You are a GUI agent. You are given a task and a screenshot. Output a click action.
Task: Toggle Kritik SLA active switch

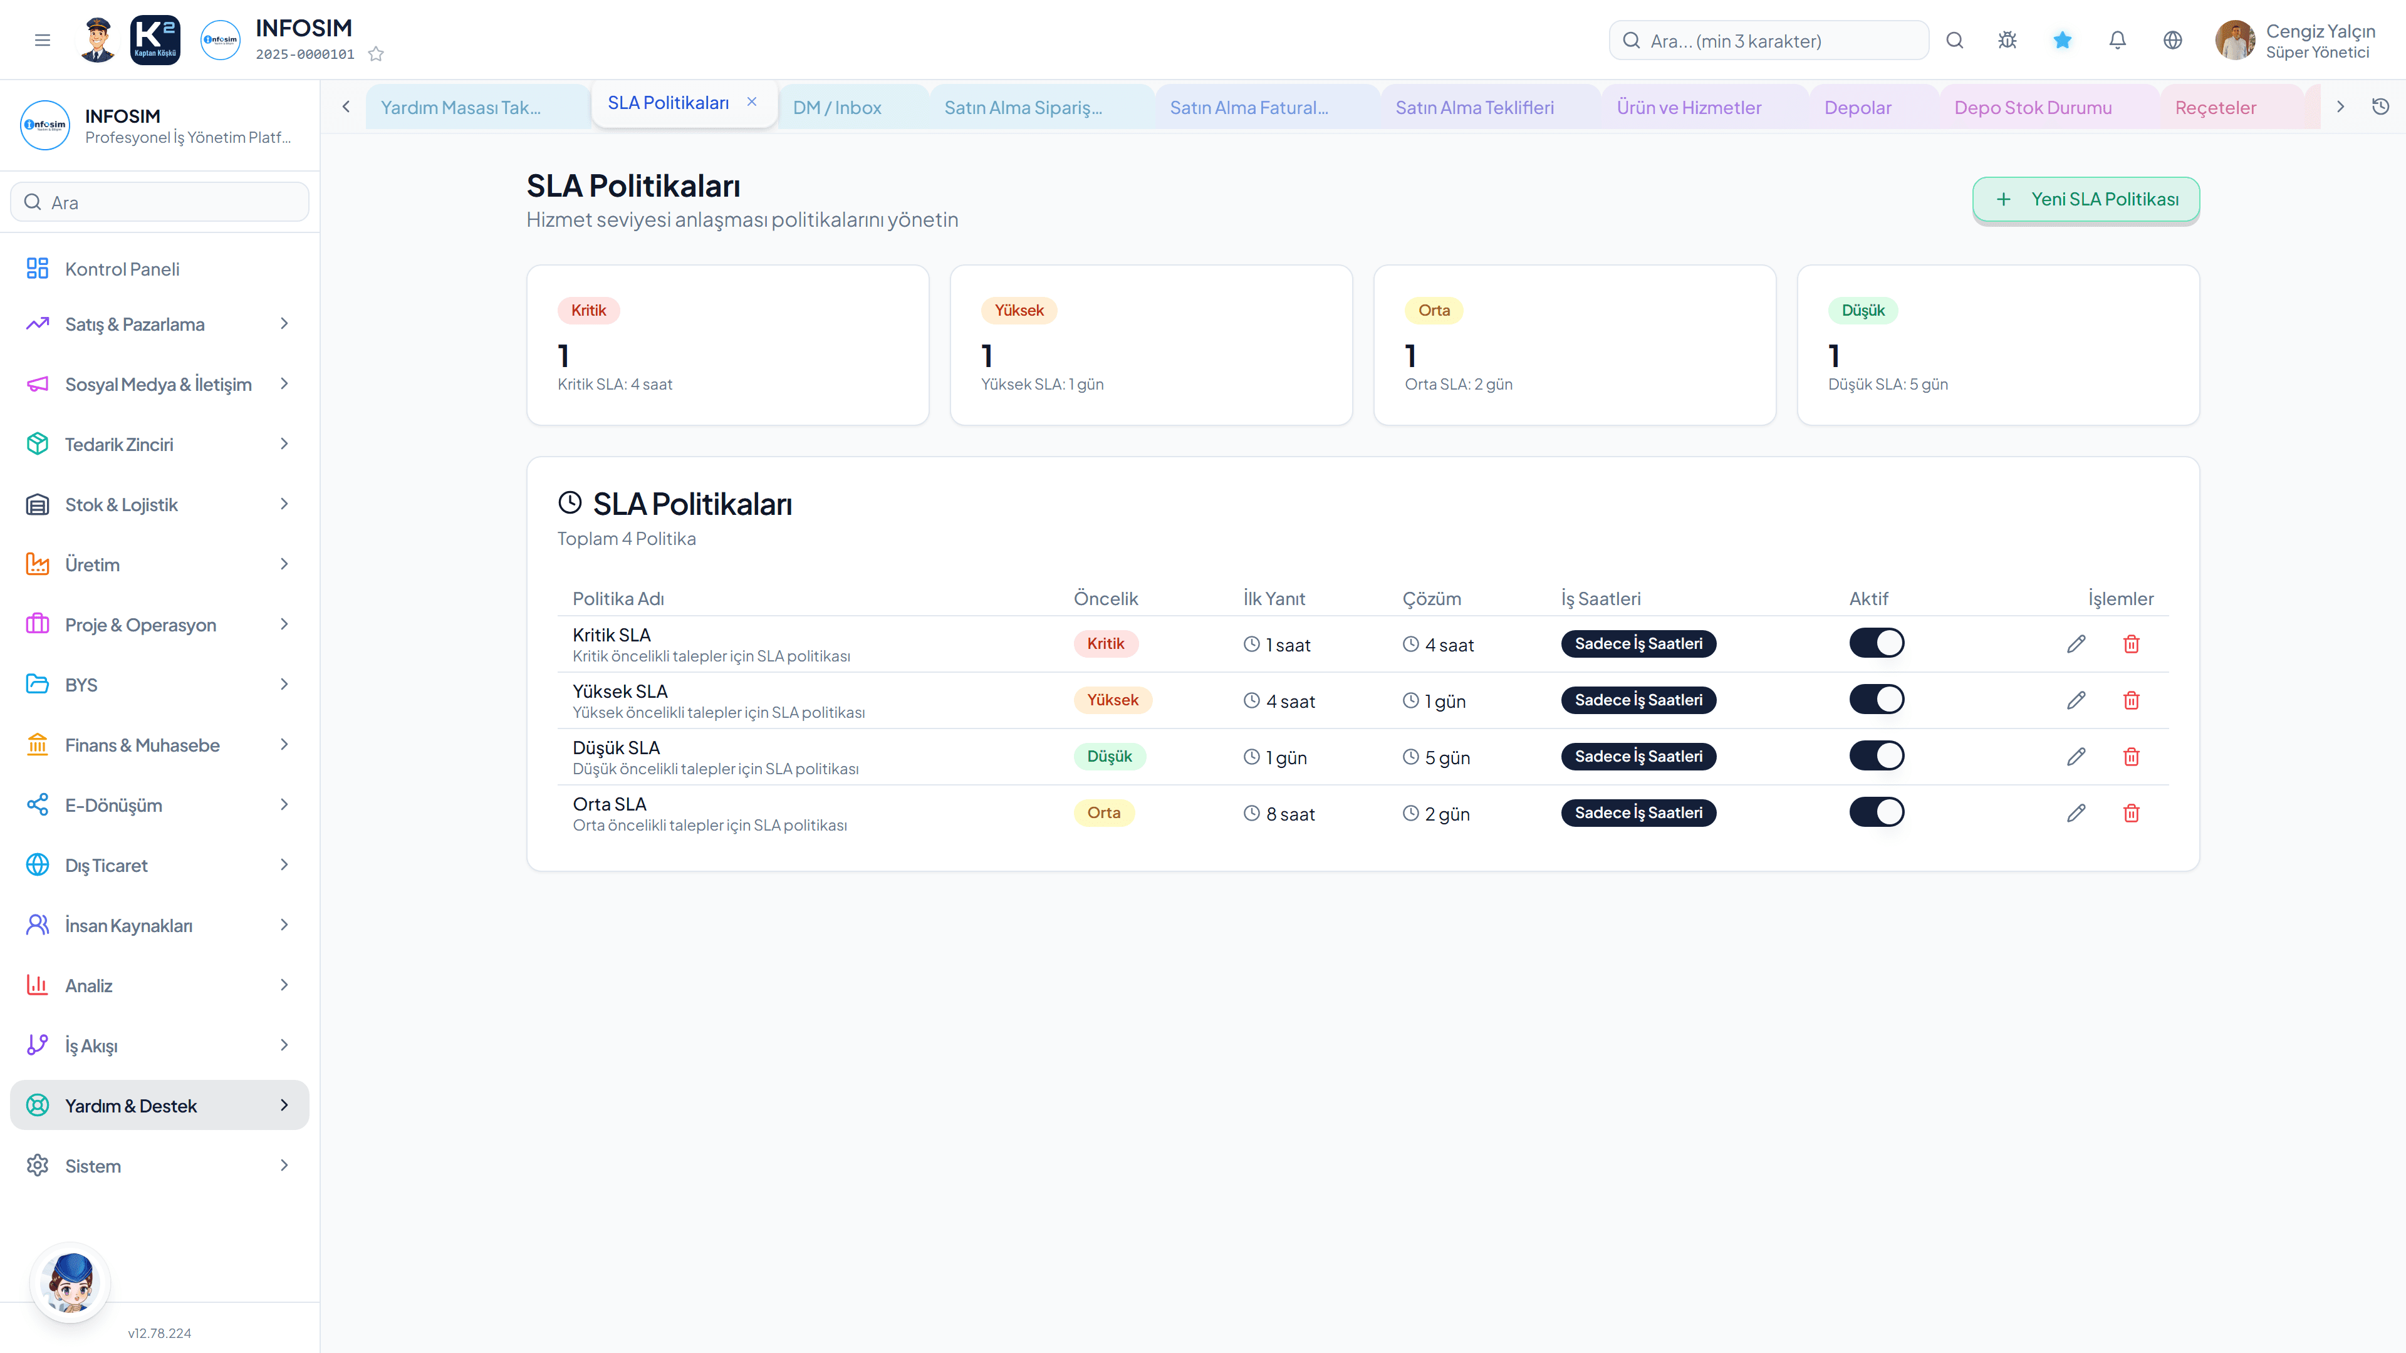[1877, 643]
